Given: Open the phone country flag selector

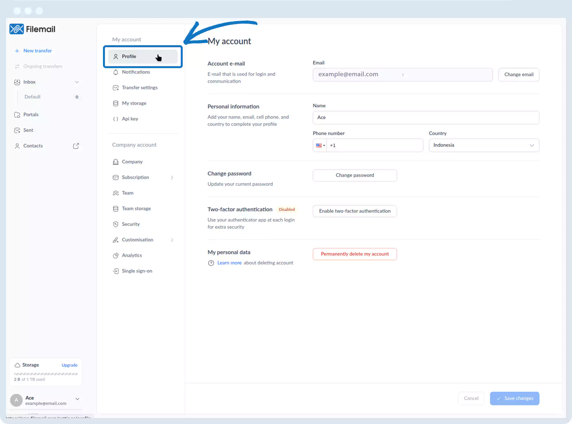Looking at the screenshot, I should pos(320,145).
